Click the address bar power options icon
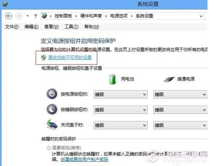 click(x=44, y=16)
